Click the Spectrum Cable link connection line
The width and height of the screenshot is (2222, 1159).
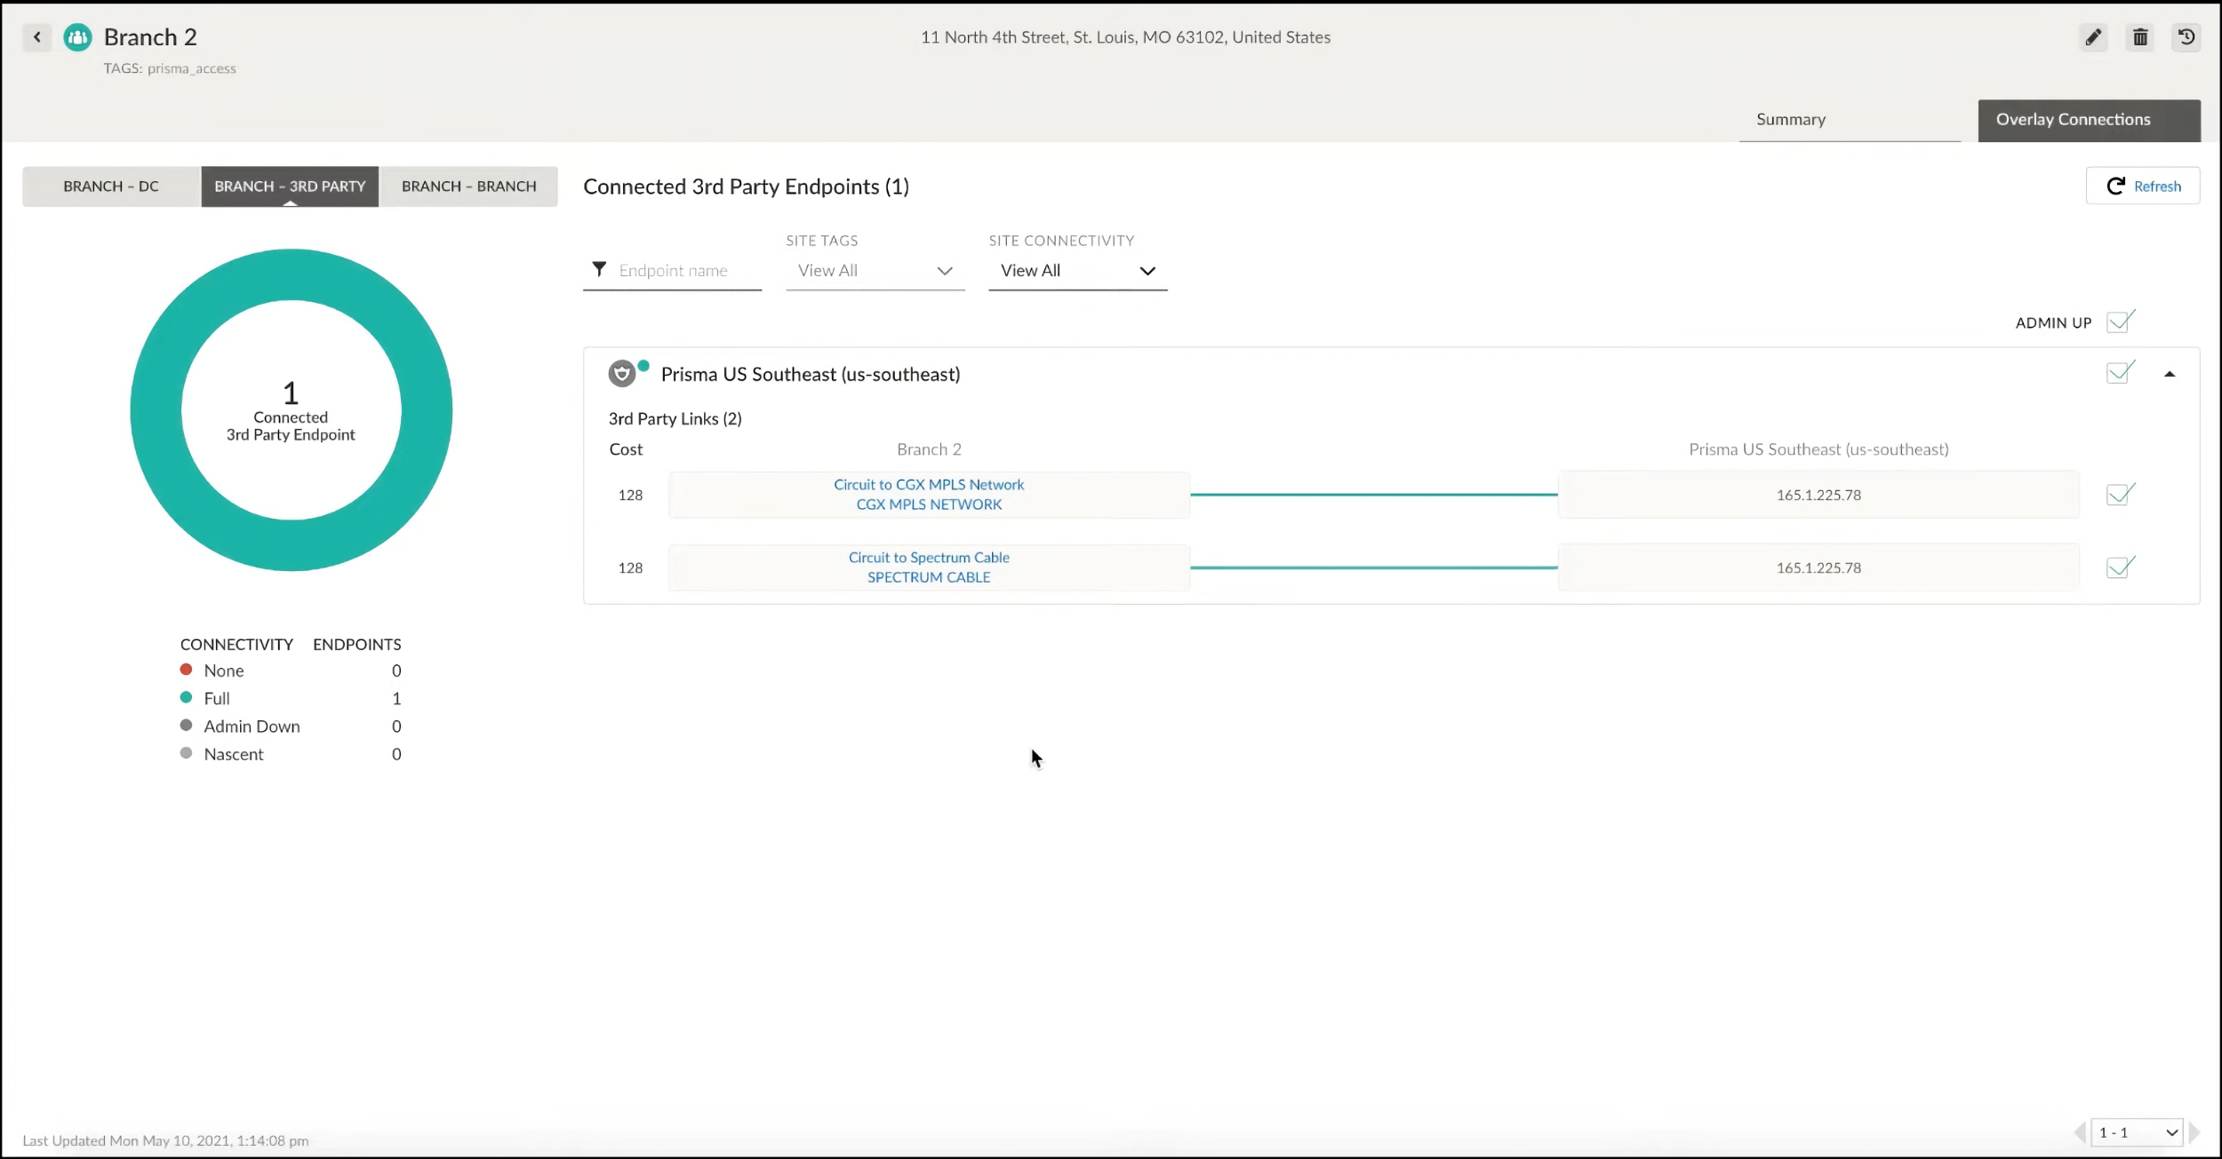point(1374,568)
